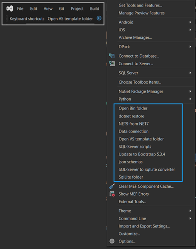Select json schemas menu entry
Image resolution: width=196 pixels, height=249 pixels.
(x=130, y=162)
